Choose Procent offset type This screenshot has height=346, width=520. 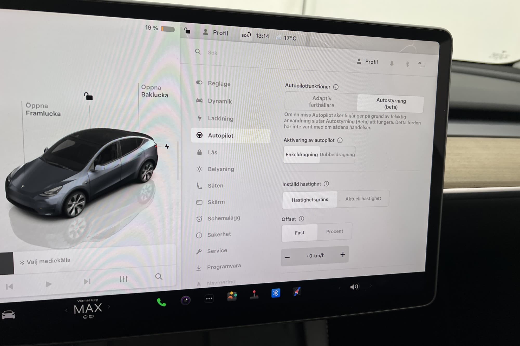point(334,231)
